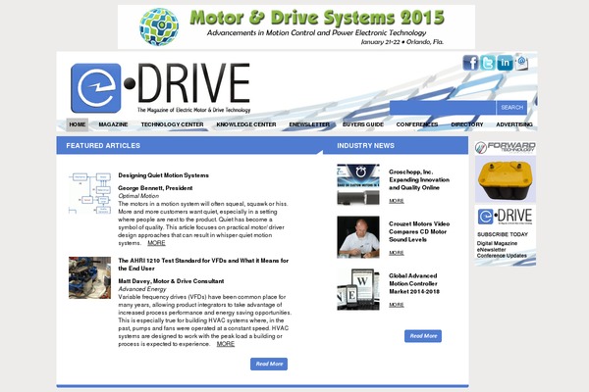Open the DIRECTORY menu

tap(467, 124)
